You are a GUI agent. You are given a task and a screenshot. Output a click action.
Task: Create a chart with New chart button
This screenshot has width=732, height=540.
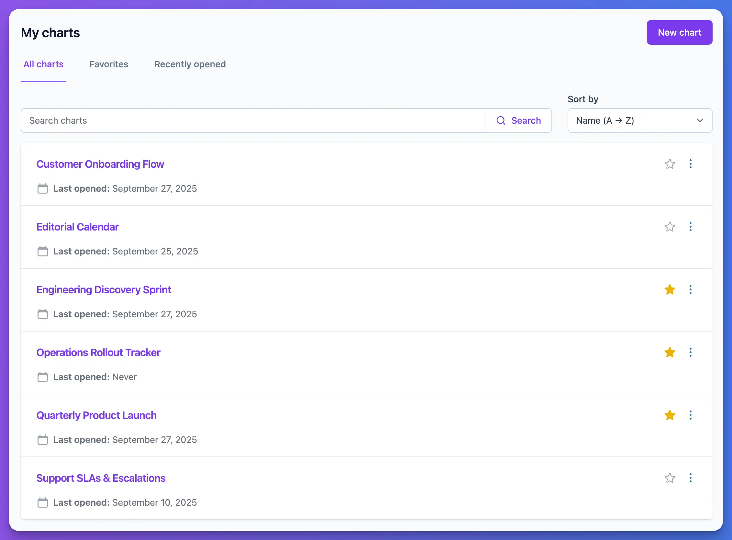[x=679, y=32]
